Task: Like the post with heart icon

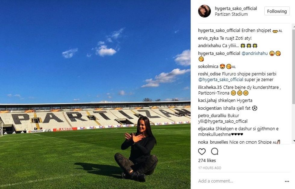Action: (202, 151)
